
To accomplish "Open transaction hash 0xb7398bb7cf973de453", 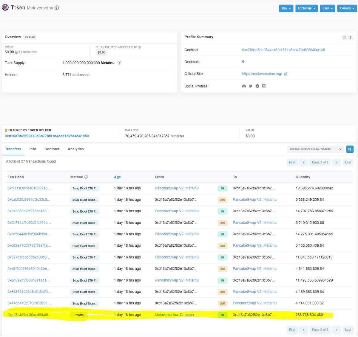I will pos(29,211).
